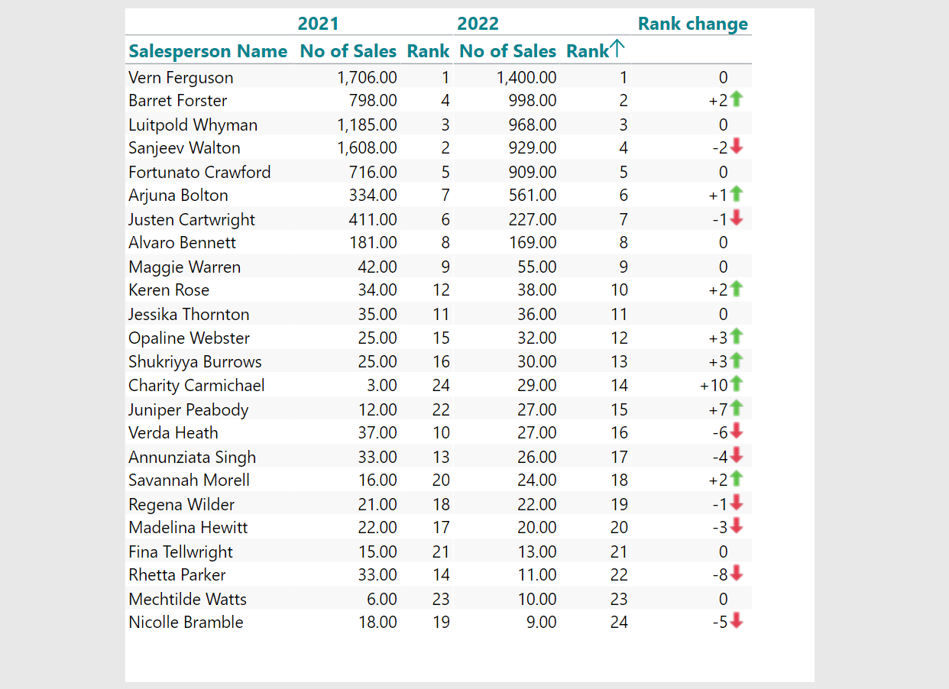This screenshot has width=949, height=689.
Task: Select the Luitpold Whyman name cell
Action: [193, 125]
